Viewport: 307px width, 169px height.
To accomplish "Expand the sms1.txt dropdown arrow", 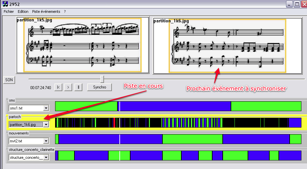I will pos(46,108).
